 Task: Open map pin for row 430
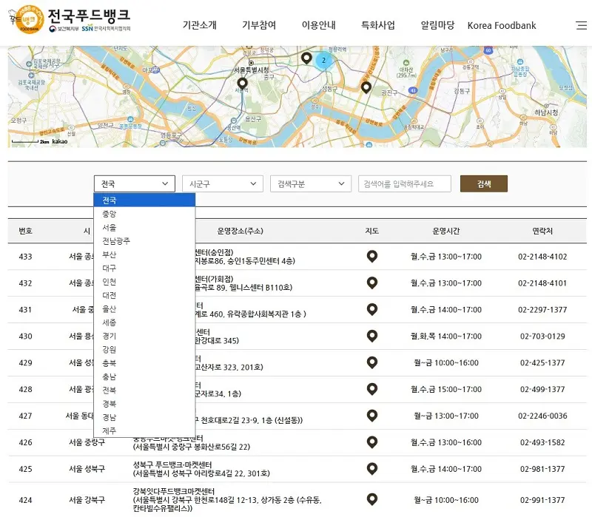372,336
